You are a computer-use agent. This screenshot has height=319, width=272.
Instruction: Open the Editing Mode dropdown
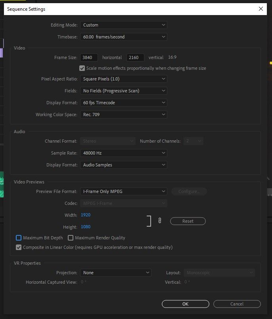124,25
